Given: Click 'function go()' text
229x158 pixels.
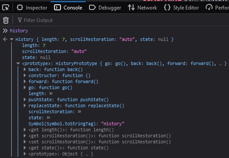Looking at the screenshot, I should point(55,88).
